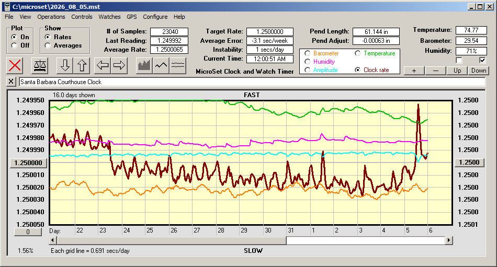Select the vertical bars graph style icon
This screenshot has height=267, width=497.
144,65
